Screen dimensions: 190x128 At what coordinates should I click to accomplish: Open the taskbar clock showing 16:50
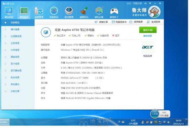(x=178, y=122)
